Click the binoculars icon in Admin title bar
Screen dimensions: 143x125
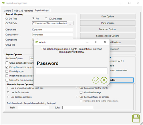(x=37, y=42)
